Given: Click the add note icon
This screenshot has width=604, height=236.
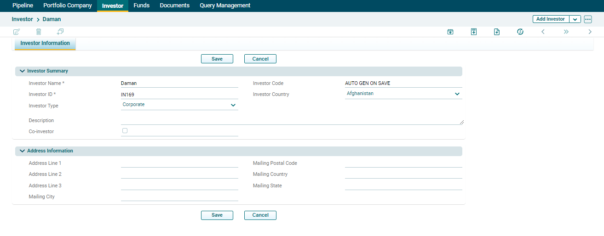Looking at the screenshot, I should (474, 32).
